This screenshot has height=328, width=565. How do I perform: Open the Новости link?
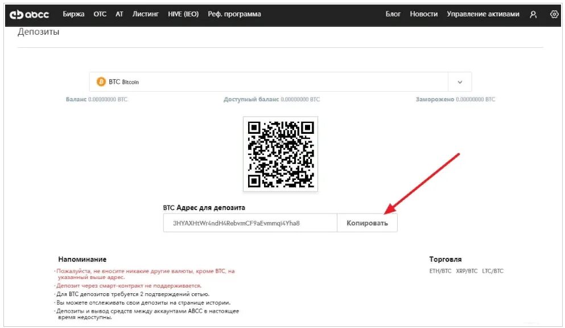(424, 14)
